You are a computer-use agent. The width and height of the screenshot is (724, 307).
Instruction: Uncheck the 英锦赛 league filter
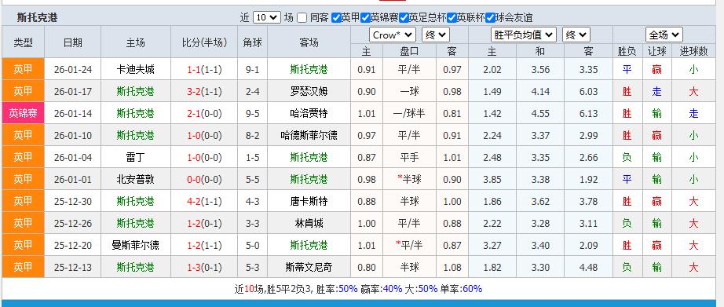[x=365, y=18]
